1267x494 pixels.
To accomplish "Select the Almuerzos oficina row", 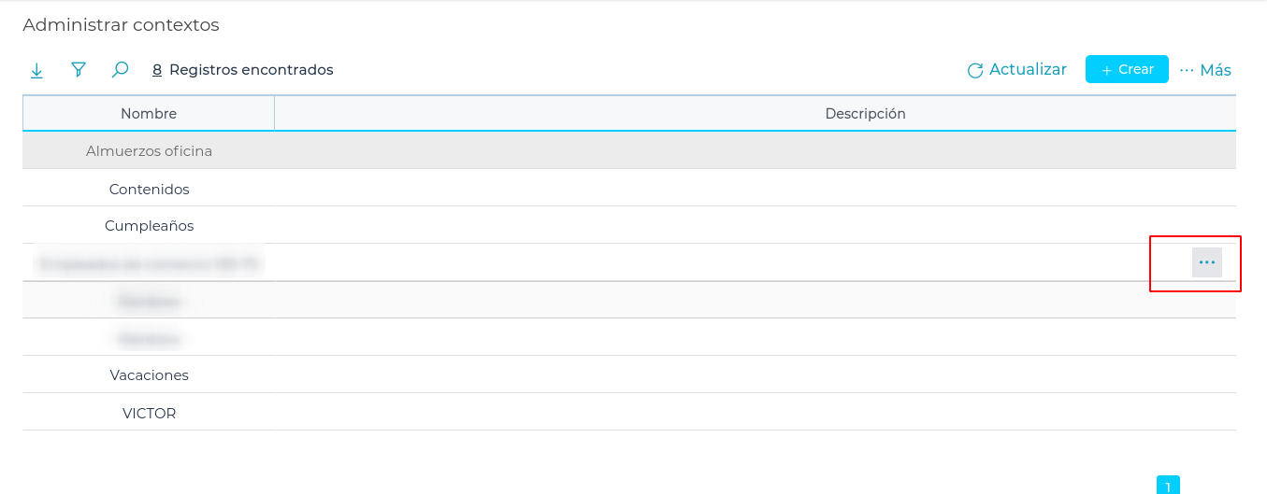I will click(149, 150).
